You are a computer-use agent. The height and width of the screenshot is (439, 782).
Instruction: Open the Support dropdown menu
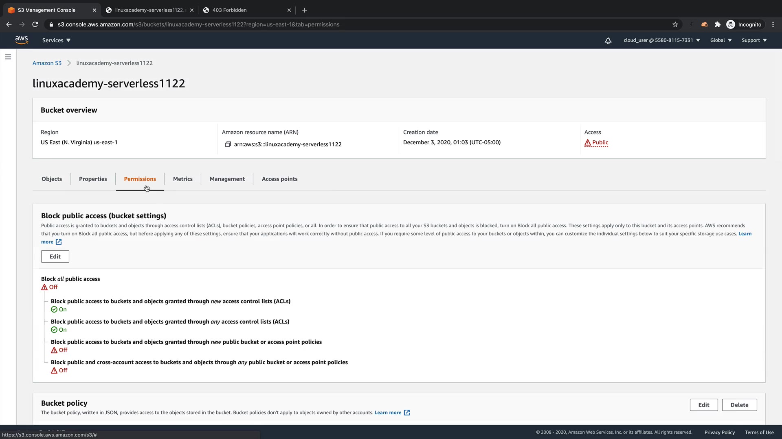click(x=754, y=40)
